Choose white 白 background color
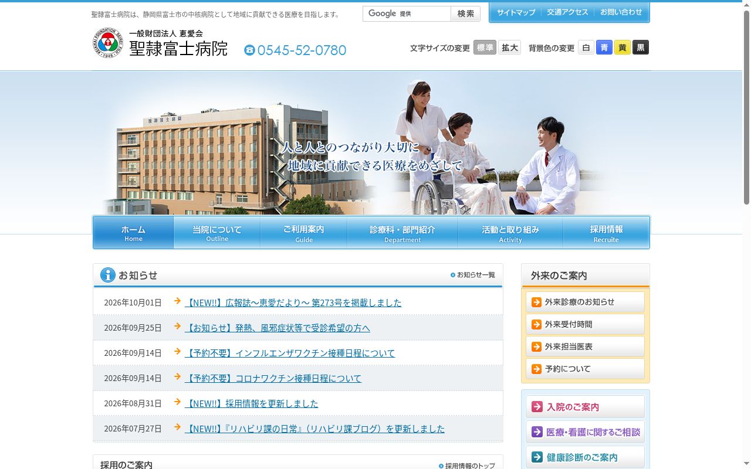Viewport: 751px width, 469px height. (586, 47)
